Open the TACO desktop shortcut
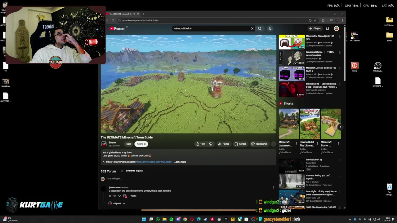This screenshot has width=397, height=223. tap(355, 67)
